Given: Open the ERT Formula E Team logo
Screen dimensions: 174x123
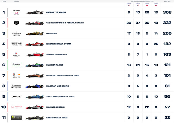Looking at the screenshot, I should (16, 118).
